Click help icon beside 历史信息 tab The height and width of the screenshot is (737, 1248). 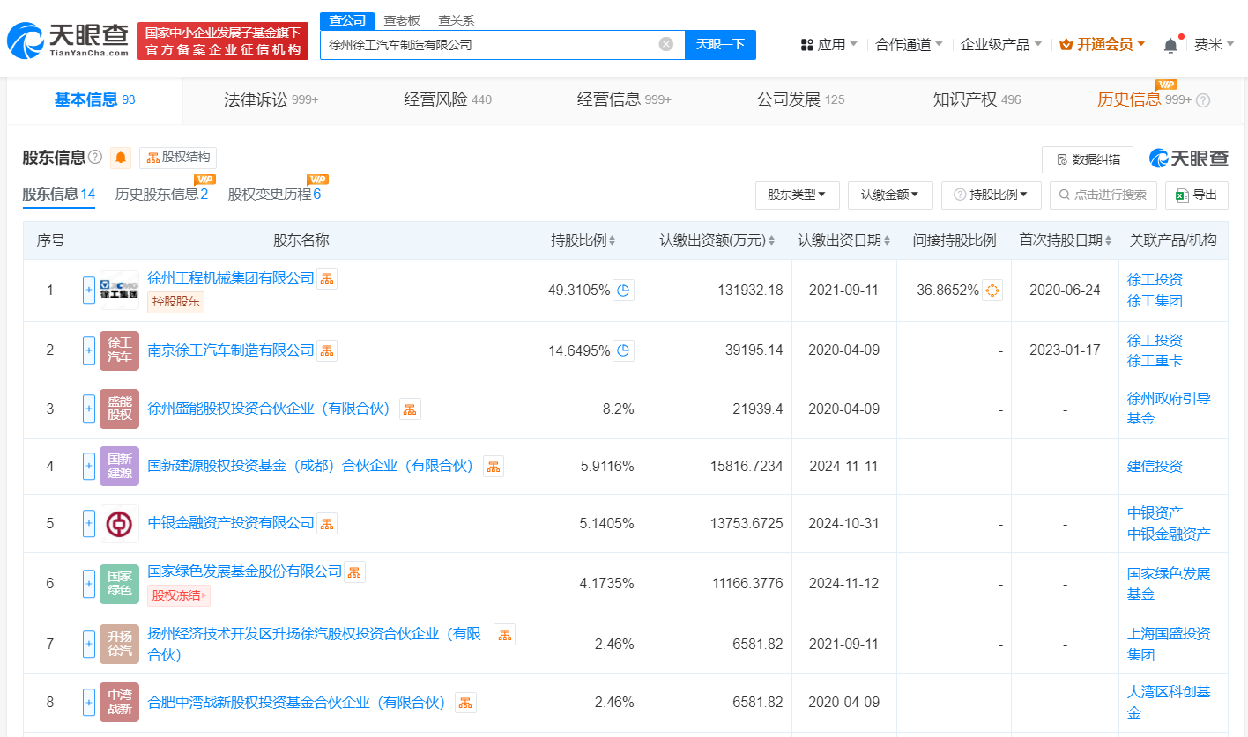click(1203, 100)
